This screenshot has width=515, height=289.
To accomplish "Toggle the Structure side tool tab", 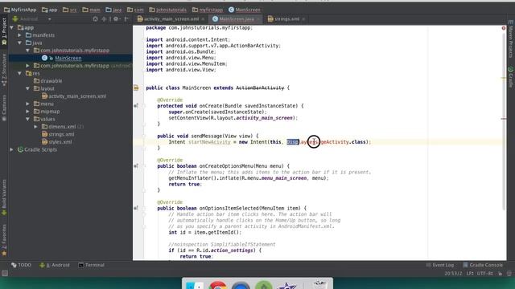I will click(4, 70).
